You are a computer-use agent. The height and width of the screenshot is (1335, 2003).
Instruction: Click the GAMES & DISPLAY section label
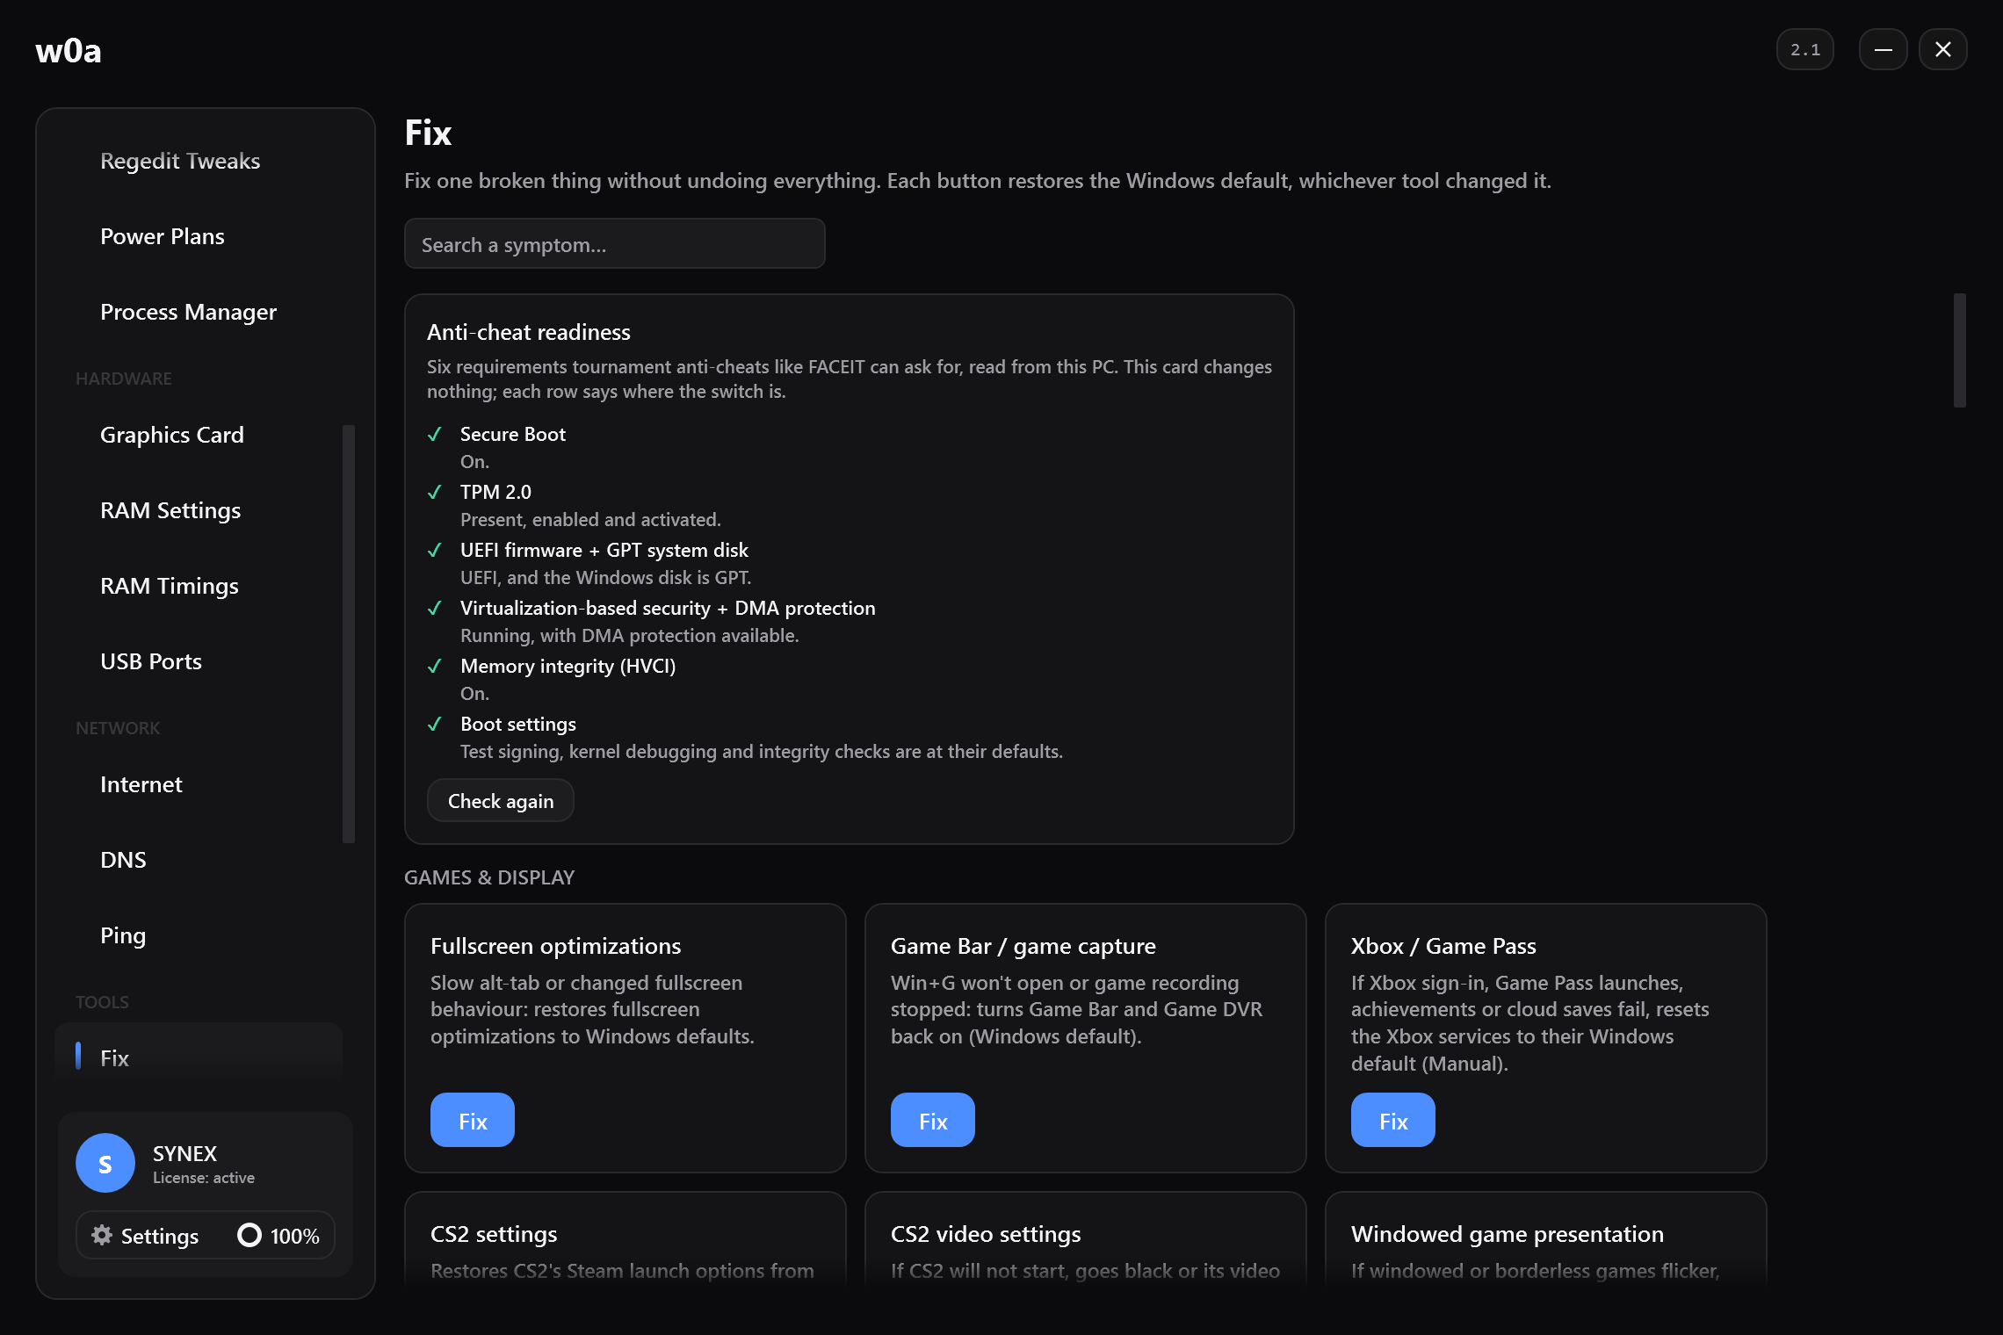click(x=489, y=877)
